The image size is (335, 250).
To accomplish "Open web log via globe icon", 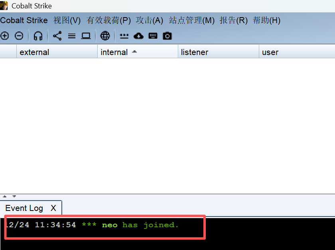I will point(105,35).
